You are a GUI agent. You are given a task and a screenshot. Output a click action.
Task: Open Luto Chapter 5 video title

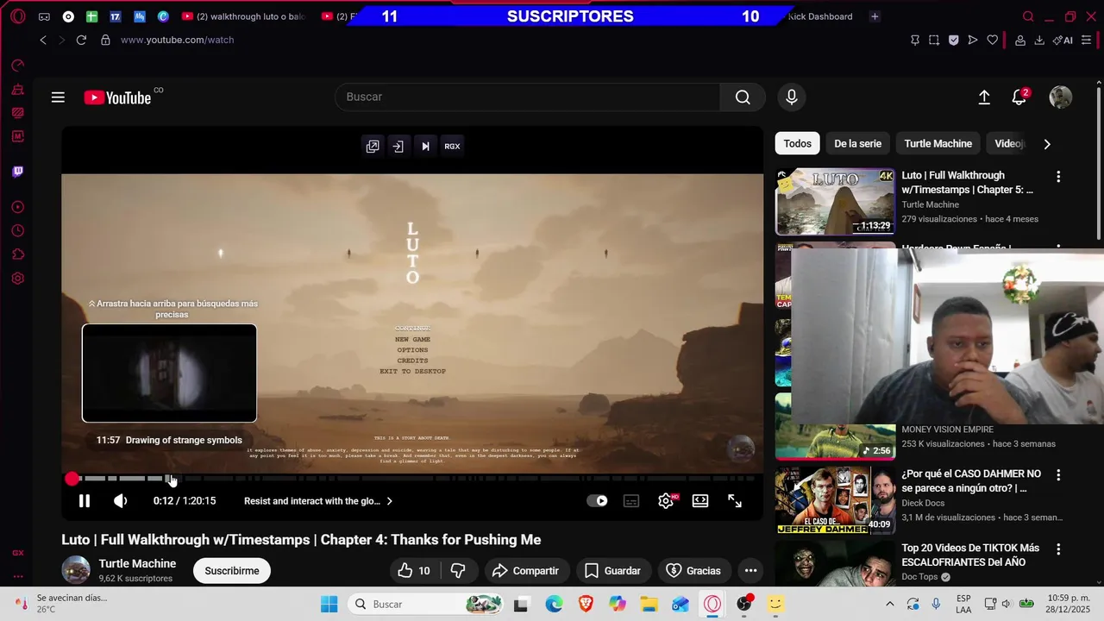[967, 182]
